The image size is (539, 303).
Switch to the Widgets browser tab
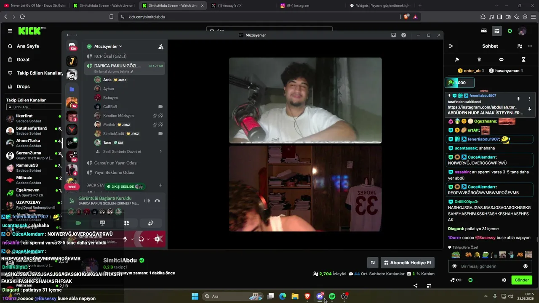pyautogui.click(x=381, y=5)
